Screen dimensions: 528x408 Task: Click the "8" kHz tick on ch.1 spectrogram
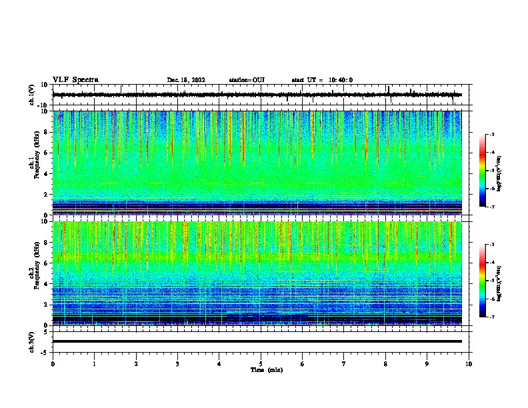tap(46, 132)
